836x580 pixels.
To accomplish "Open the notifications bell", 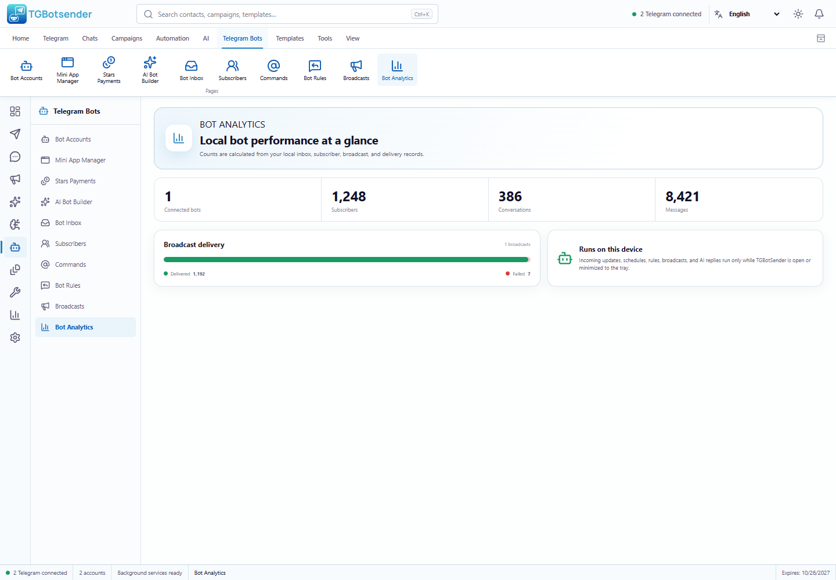I will click(819, 14).
